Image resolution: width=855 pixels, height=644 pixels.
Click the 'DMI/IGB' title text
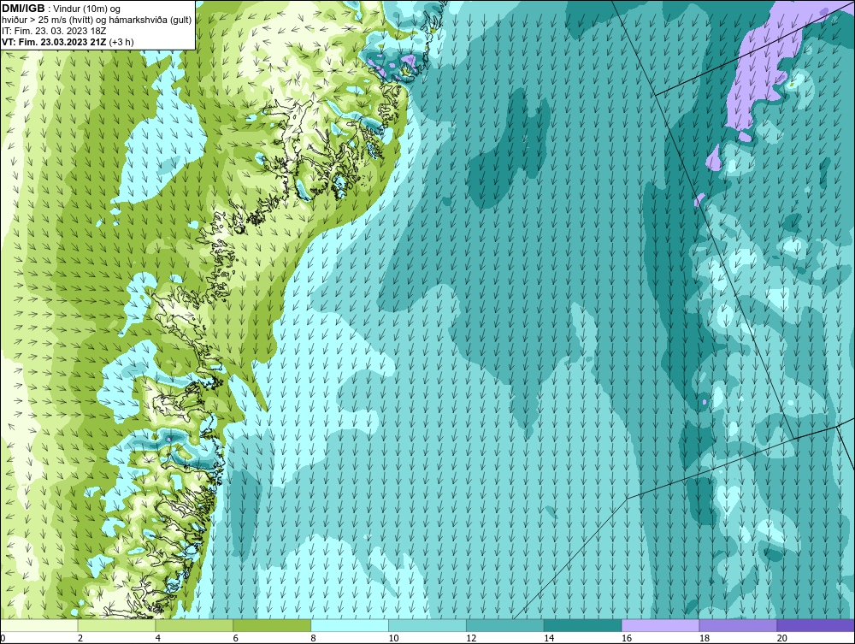click(x=23, y=9)
